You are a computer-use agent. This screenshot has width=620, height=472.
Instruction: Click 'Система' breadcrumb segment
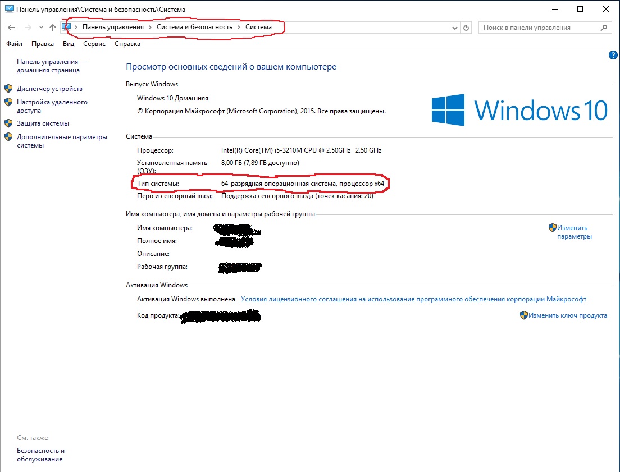(x=258, y=27)
